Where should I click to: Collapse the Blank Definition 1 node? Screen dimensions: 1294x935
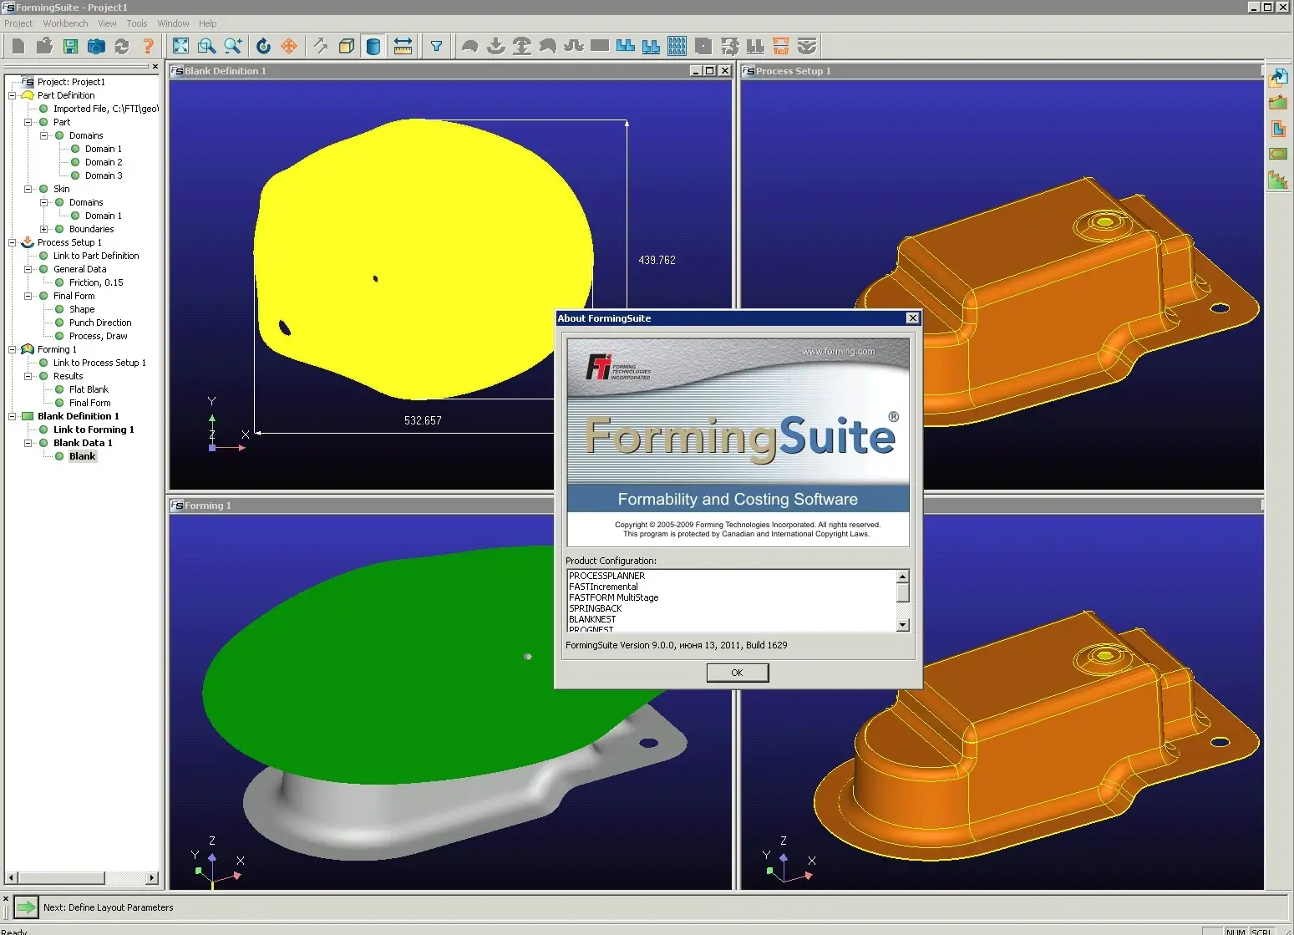[12, 416]
